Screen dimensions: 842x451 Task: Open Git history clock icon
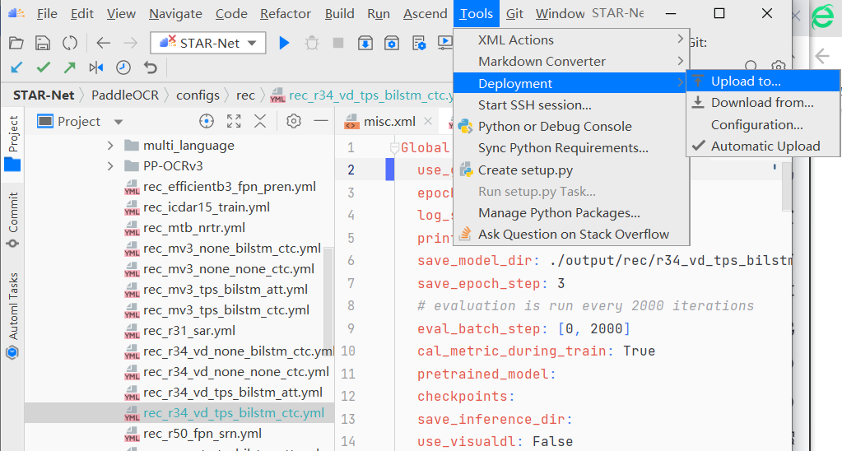(x=123, y=67)
